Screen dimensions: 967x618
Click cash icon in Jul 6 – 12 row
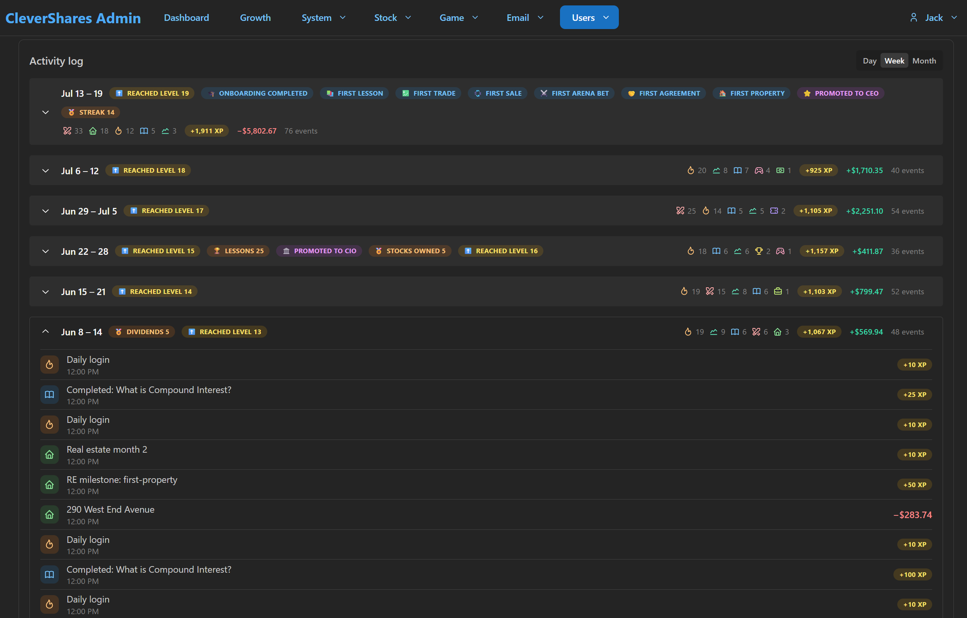pos(780,171)
